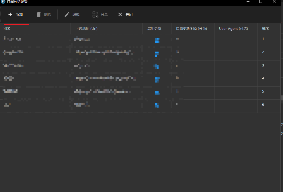Click the User Agent (可选) column header
This screenshot has width=283, height=192.
(233, 29)
